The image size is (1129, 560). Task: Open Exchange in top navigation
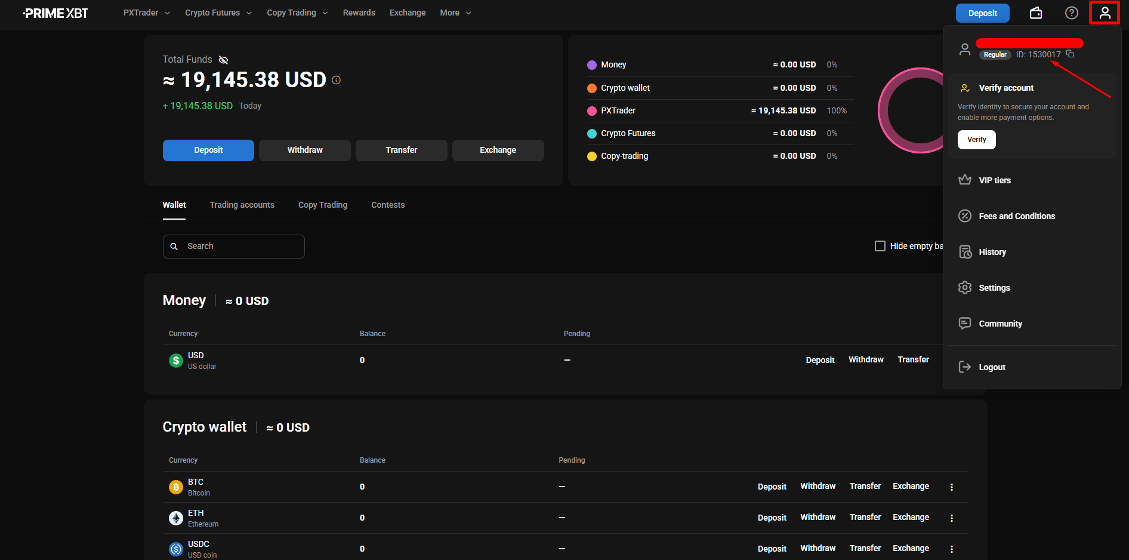tap(408, 13)
